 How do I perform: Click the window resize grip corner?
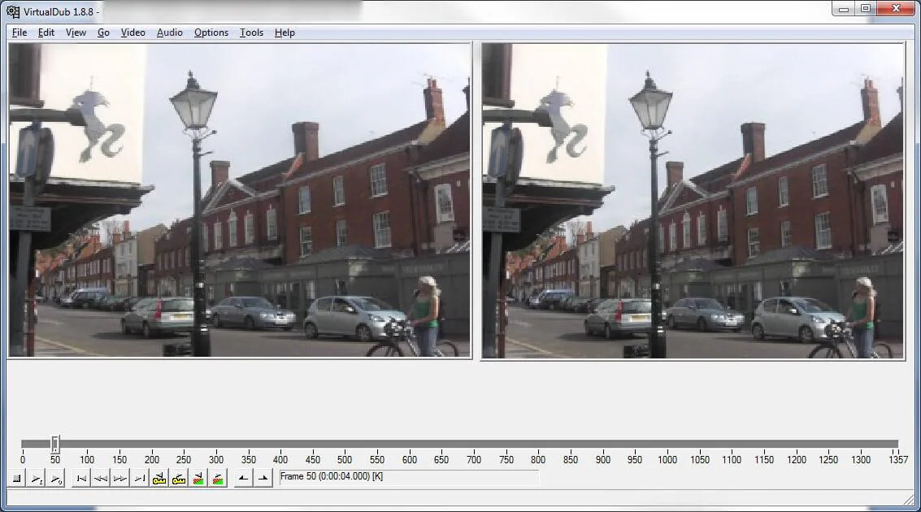[x=910, y=499]
